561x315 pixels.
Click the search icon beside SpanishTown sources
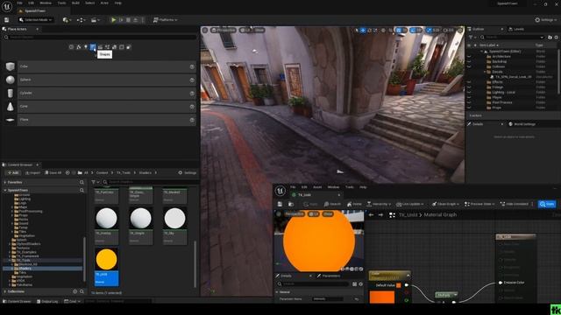coord(82,191)
